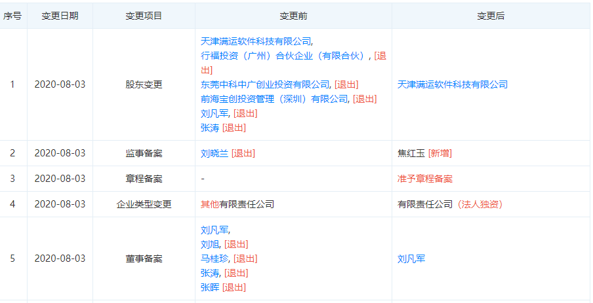Click the 变更后 column header
This screenshot has width=593, height=303.
pyautogui.click(x=491, y=16)
